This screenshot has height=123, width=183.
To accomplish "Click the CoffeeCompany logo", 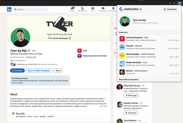I will tap(122, 72).
